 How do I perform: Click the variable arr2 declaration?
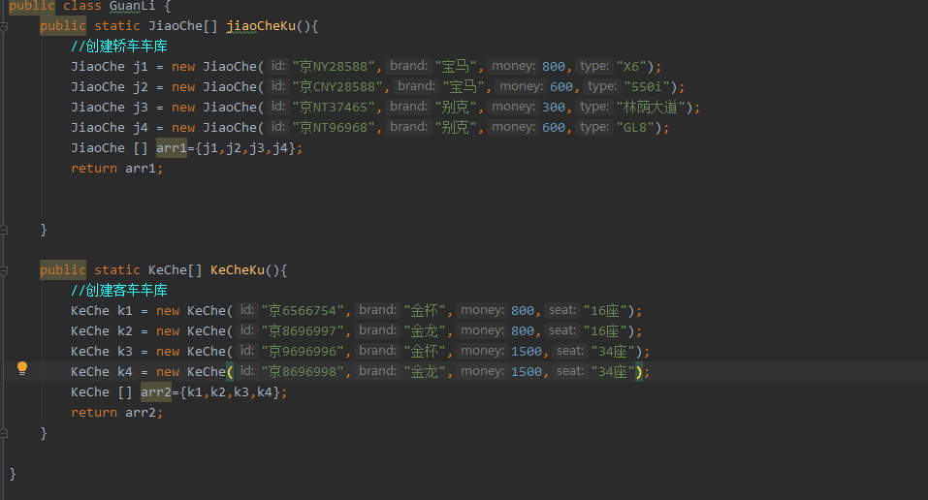pos(156,391)
